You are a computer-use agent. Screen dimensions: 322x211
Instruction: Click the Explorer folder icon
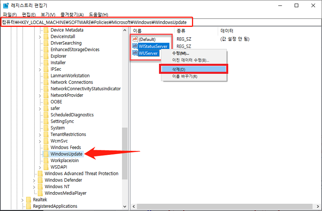click(46, 56)
